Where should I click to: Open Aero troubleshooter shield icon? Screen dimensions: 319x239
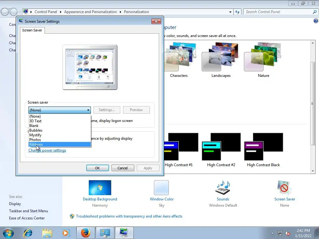coord(72,216)
